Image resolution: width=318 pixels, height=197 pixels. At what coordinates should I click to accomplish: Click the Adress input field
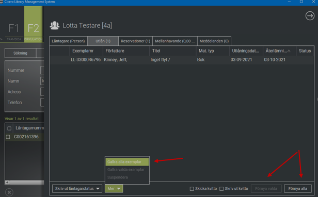point(42,92)
